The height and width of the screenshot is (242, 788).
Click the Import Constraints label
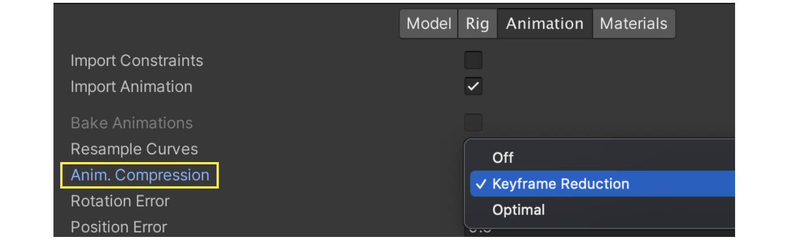(137, 61)
